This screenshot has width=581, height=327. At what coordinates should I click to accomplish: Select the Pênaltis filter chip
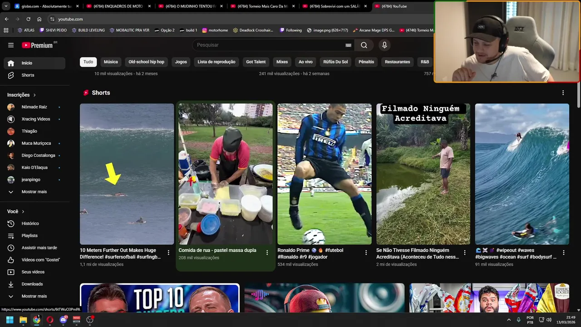pyautogui.click(x=366, y=62)
